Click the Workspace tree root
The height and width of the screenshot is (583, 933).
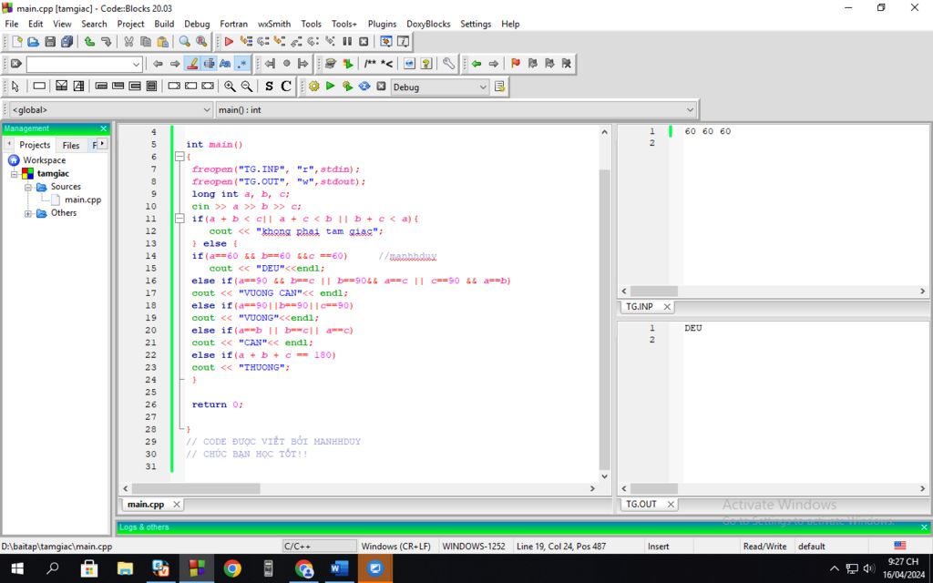point(44,160)
